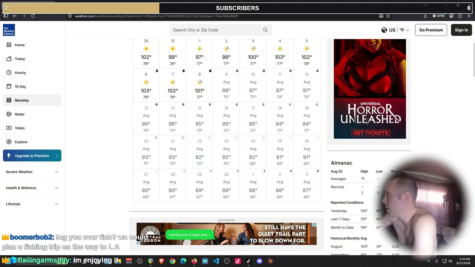Show hidden system tray icons
The image size is (475, 267).
pos(429,261)
